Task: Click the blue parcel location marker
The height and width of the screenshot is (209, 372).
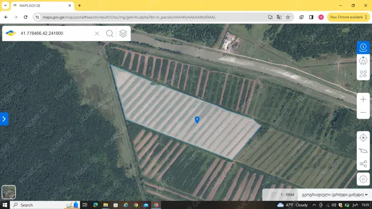Action: pos(197,120)
